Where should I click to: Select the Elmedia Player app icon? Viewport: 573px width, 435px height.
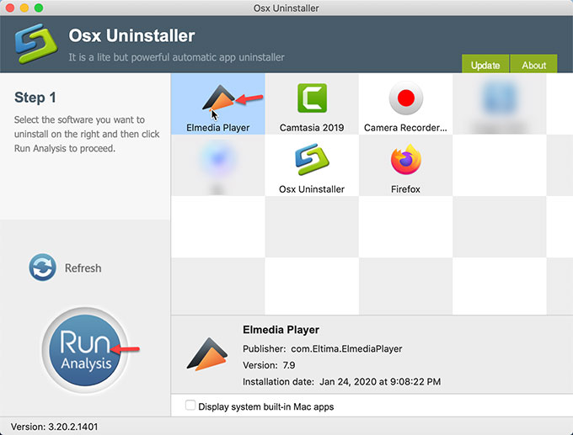coord(217,100)
